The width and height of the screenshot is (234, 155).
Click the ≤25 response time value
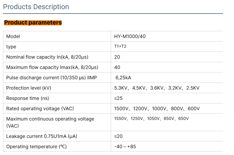[118, 98]
